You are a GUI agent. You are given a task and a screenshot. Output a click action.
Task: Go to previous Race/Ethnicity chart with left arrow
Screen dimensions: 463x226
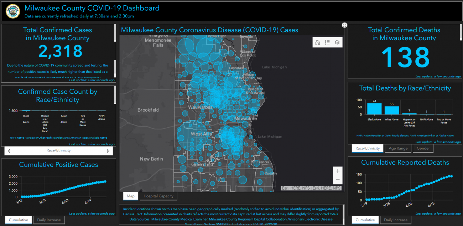pyautogui.click(x=9, y=151)
